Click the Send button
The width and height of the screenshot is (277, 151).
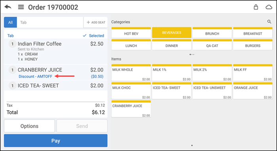pyautogui.click(x=82, y=126)
